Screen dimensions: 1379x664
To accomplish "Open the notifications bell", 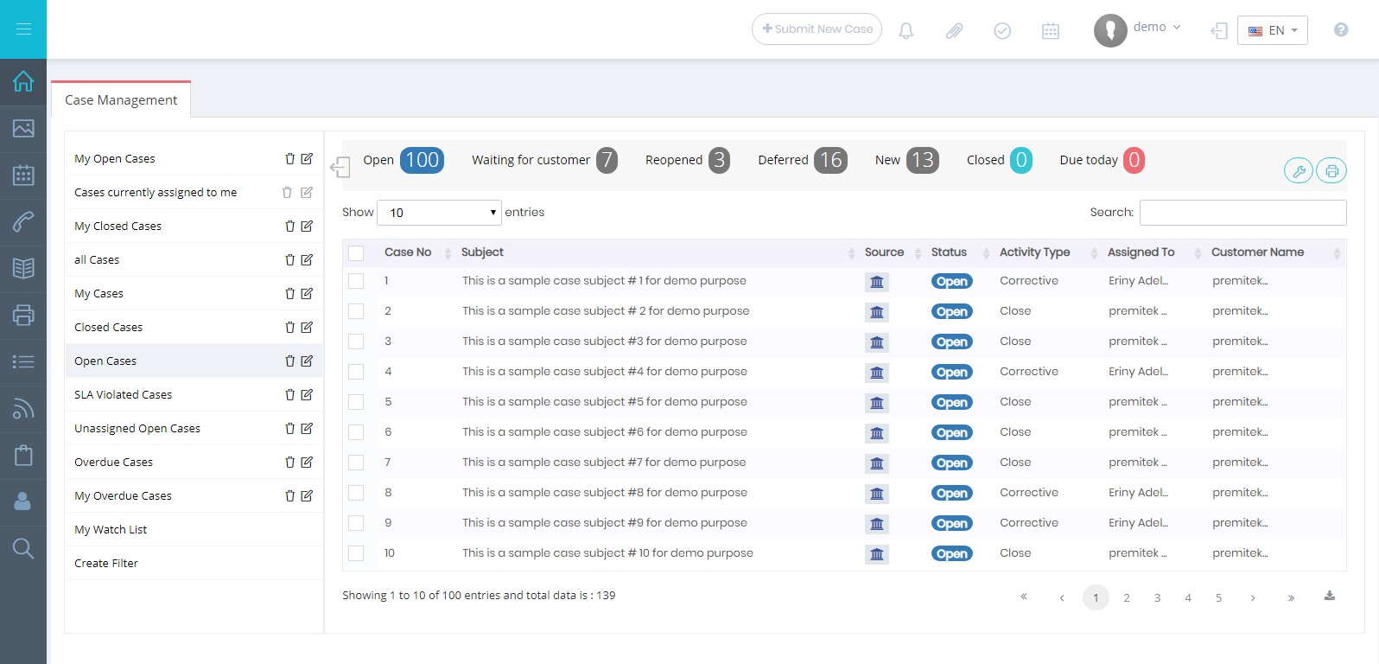I will pos(906,31).
